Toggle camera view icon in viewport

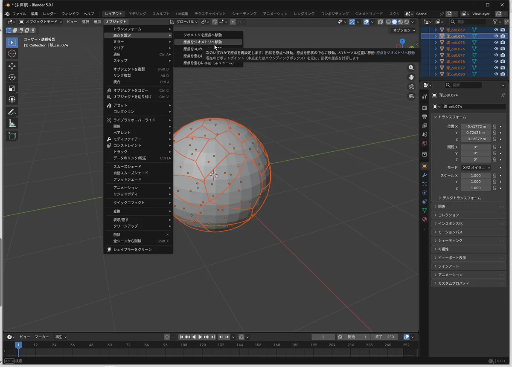411,87
